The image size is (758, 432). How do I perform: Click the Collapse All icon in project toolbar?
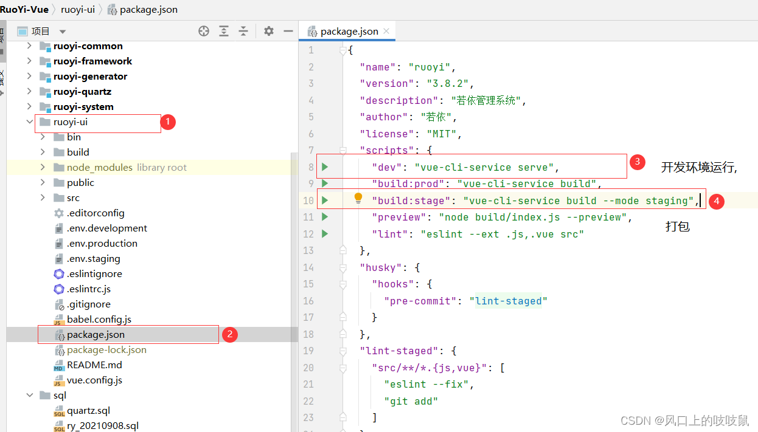point(243,31)
